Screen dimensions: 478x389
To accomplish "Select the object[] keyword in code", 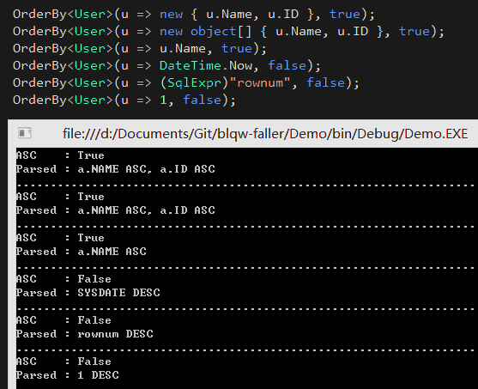I will [x=221, y=32].
